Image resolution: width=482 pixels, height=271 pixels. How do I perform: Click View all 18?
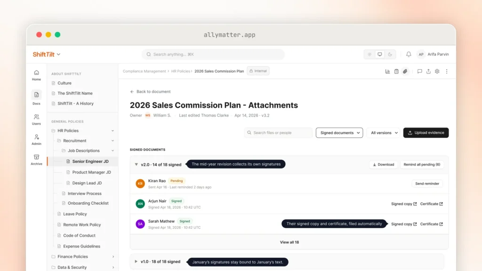289,242
